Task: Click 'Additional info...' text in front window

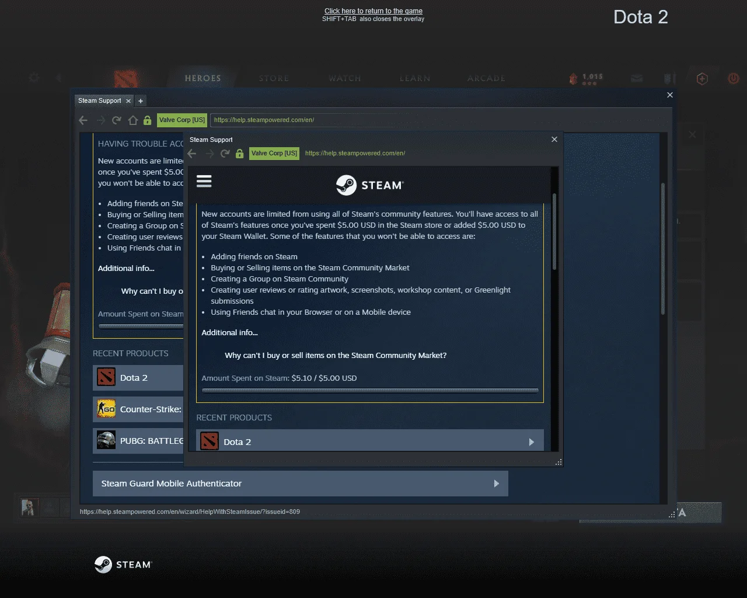Action: (x=229, y=332)
